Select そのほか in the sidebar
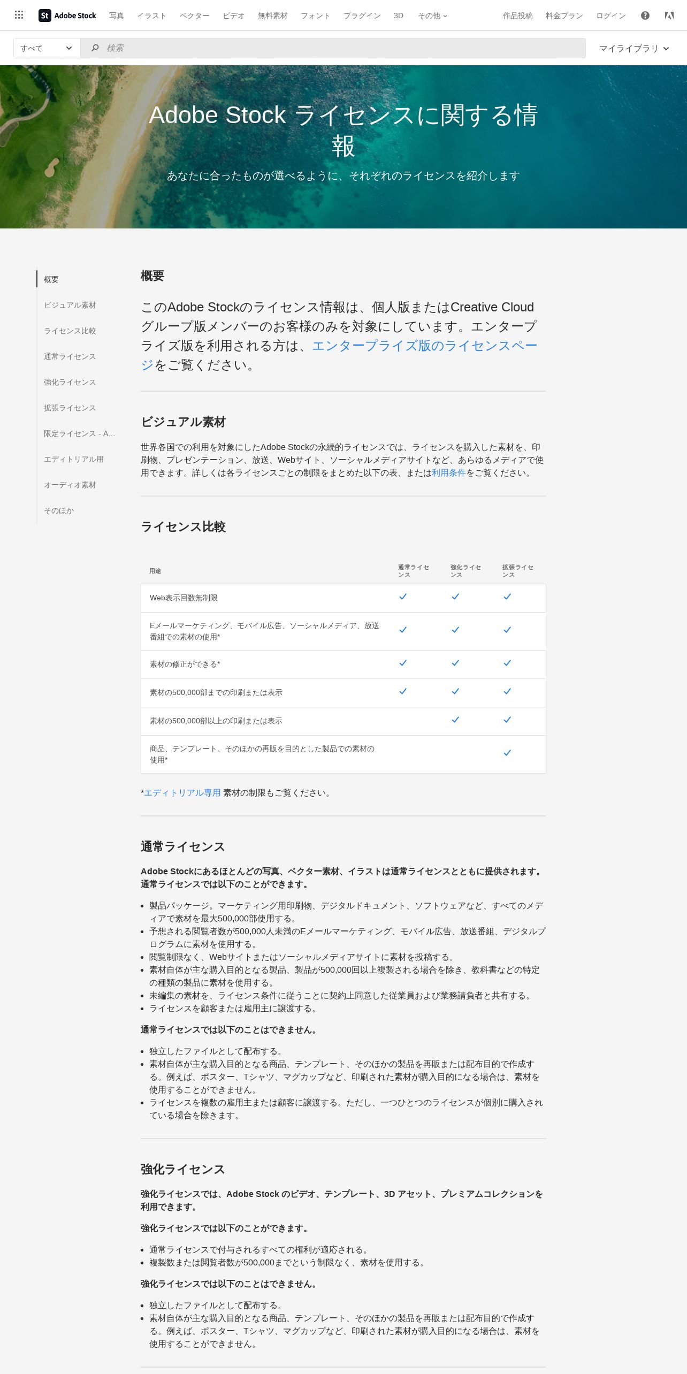The image size is (687, 1374). click(59, 510)
